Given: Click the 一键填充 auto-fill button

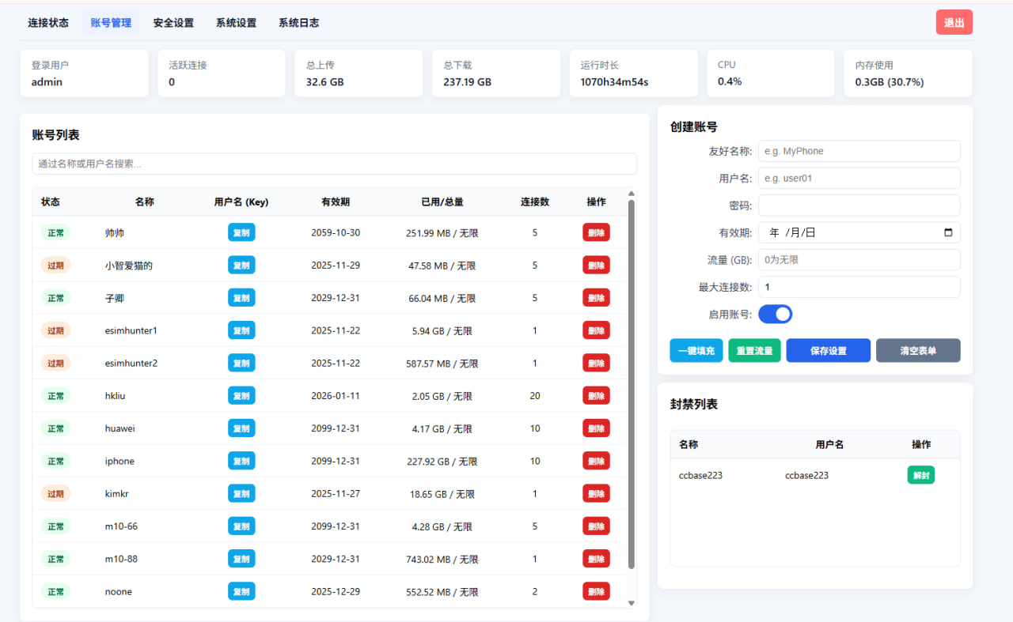Looking at the screenshot, I should (696, 350).
